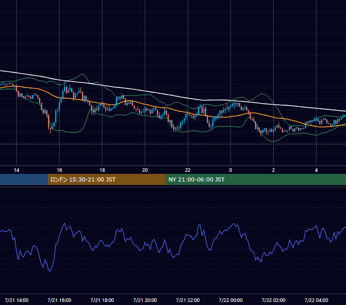Click the 7/22 00:00 time label
This screenshot has width=346, height=305.
(x=230, y=300)
